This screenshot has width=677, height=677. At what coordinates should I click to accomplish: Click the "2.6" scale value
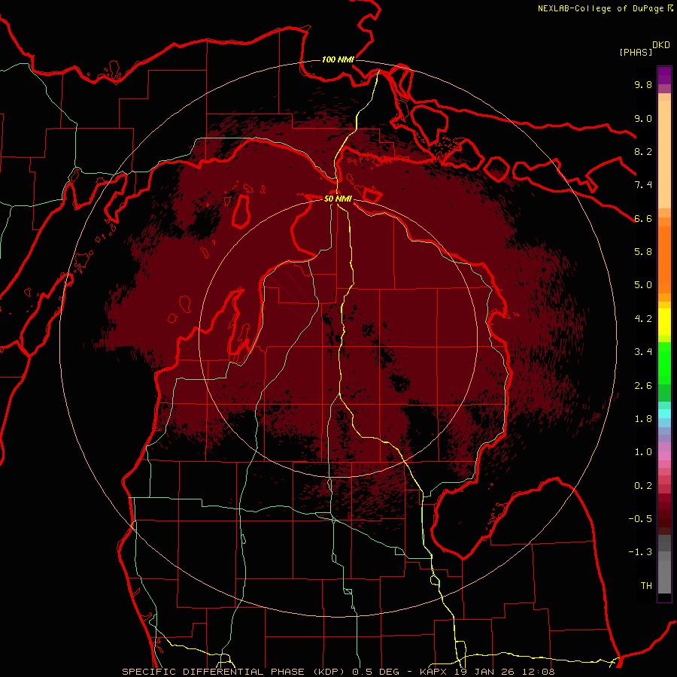(643, 386)
